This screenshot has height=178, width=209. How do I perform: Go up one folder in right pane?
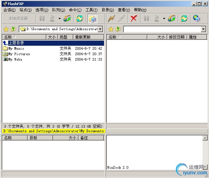(x=118, y=29)
